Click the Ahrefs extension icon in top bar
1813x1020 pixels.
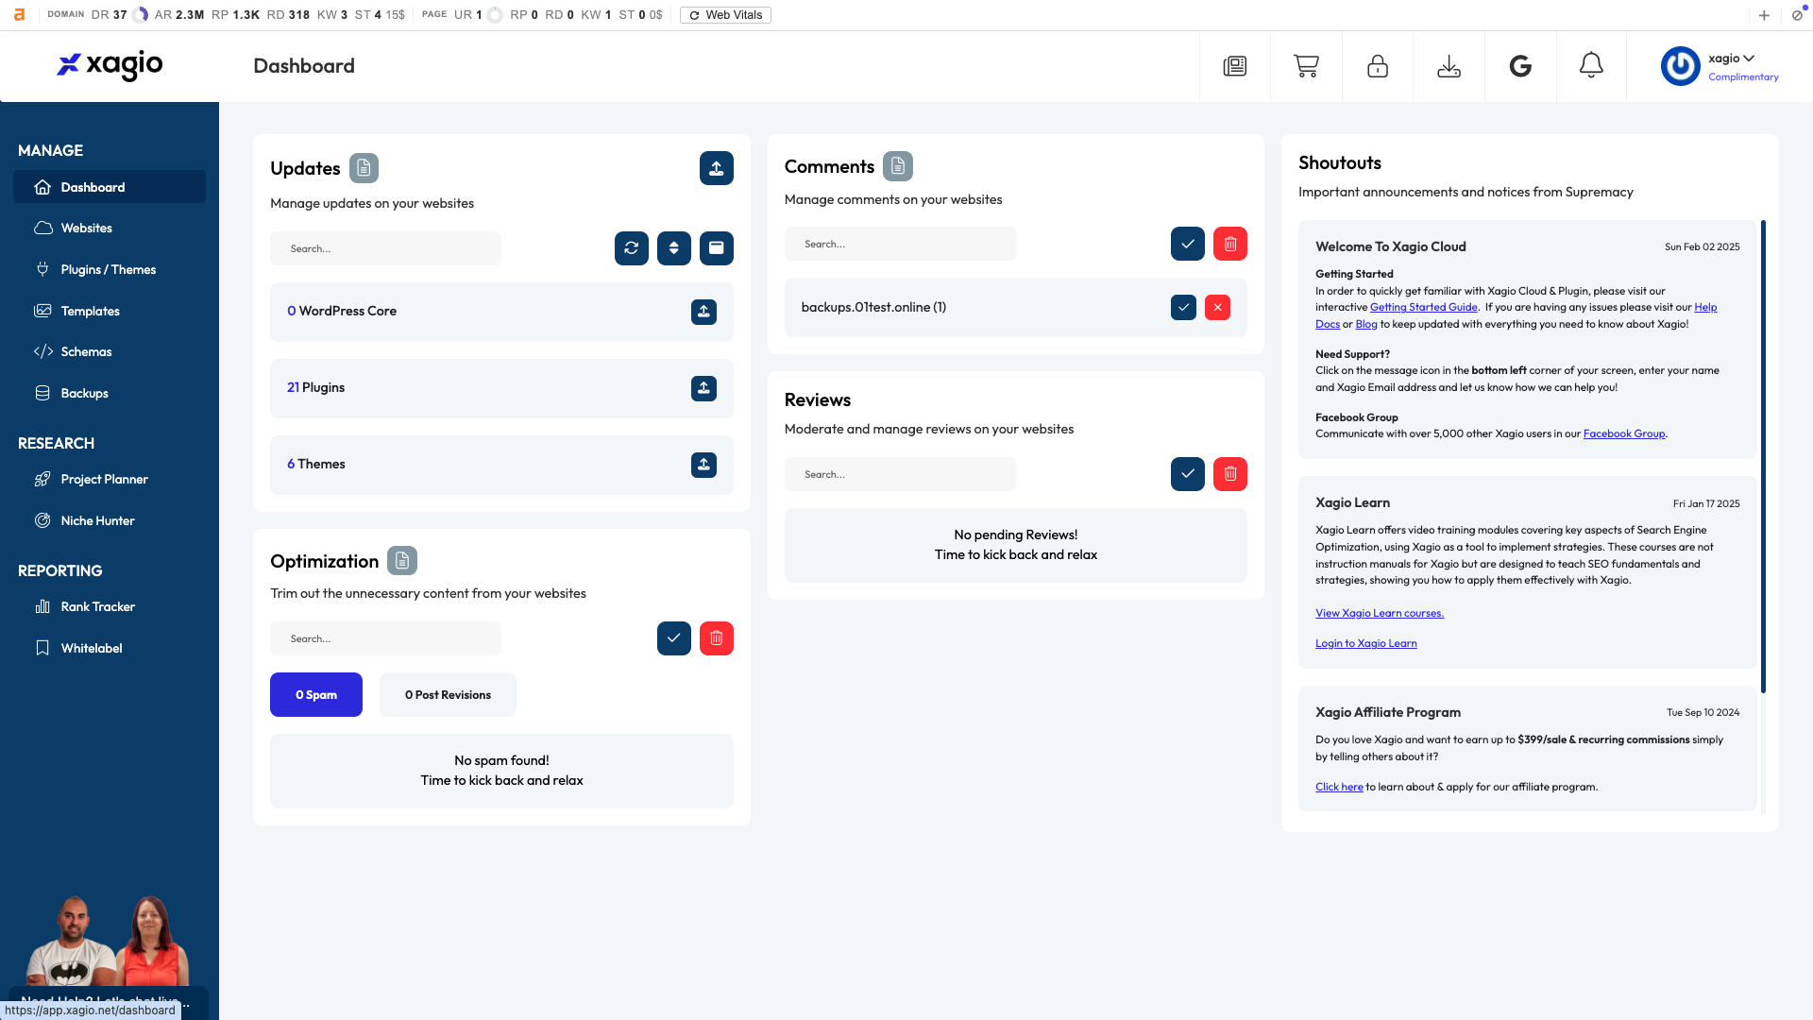pos(19,15)
